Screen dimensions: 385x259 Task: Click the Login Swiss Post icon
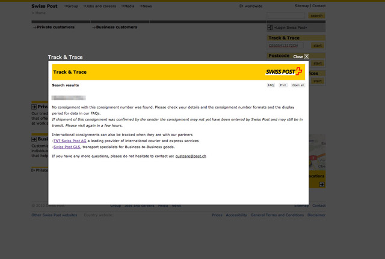pyautogui.click(x=270, y=28)
